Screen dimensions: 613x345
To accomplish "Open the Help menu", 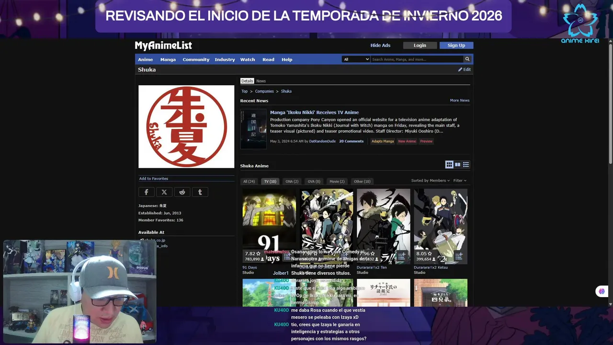I will 287,59.
